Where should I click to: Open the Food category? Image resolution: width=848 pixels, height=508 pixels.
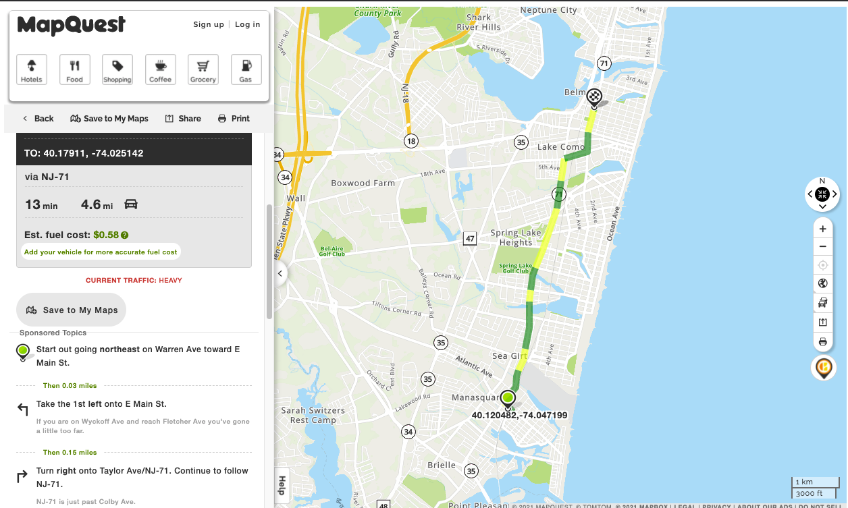coord(74,69)
